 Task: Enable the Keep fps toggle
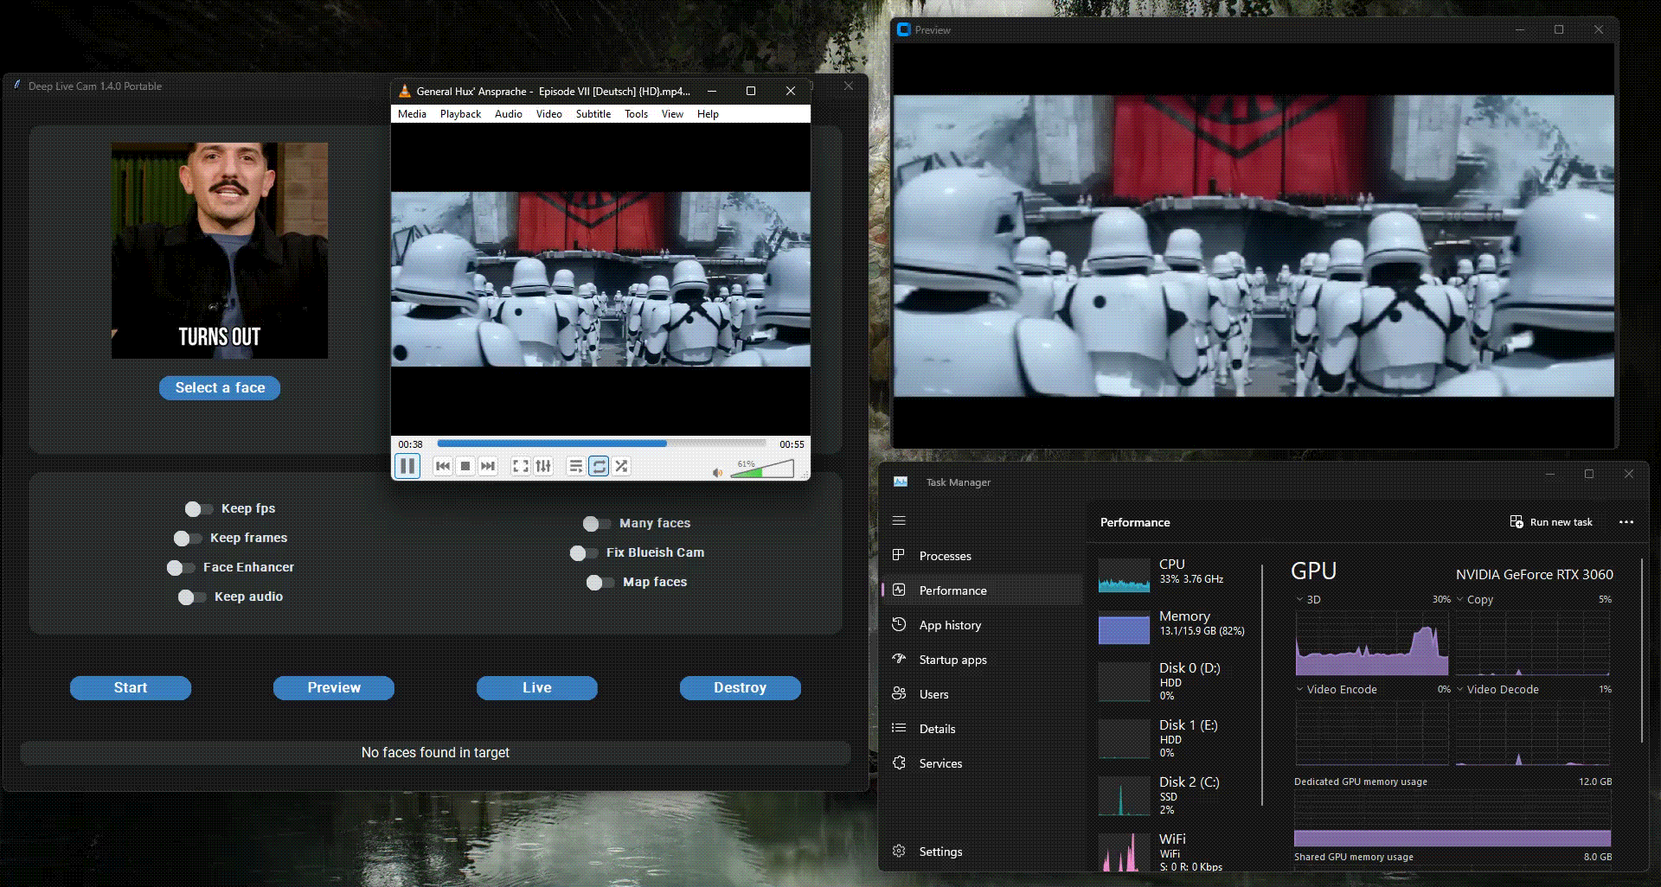pyautogui.click(x=198, y=509)
